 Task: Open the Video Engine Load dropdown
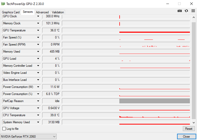(38, 73)
